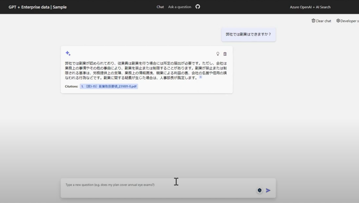
Task: Switch to the Chat tab
Action: [160, 7]
